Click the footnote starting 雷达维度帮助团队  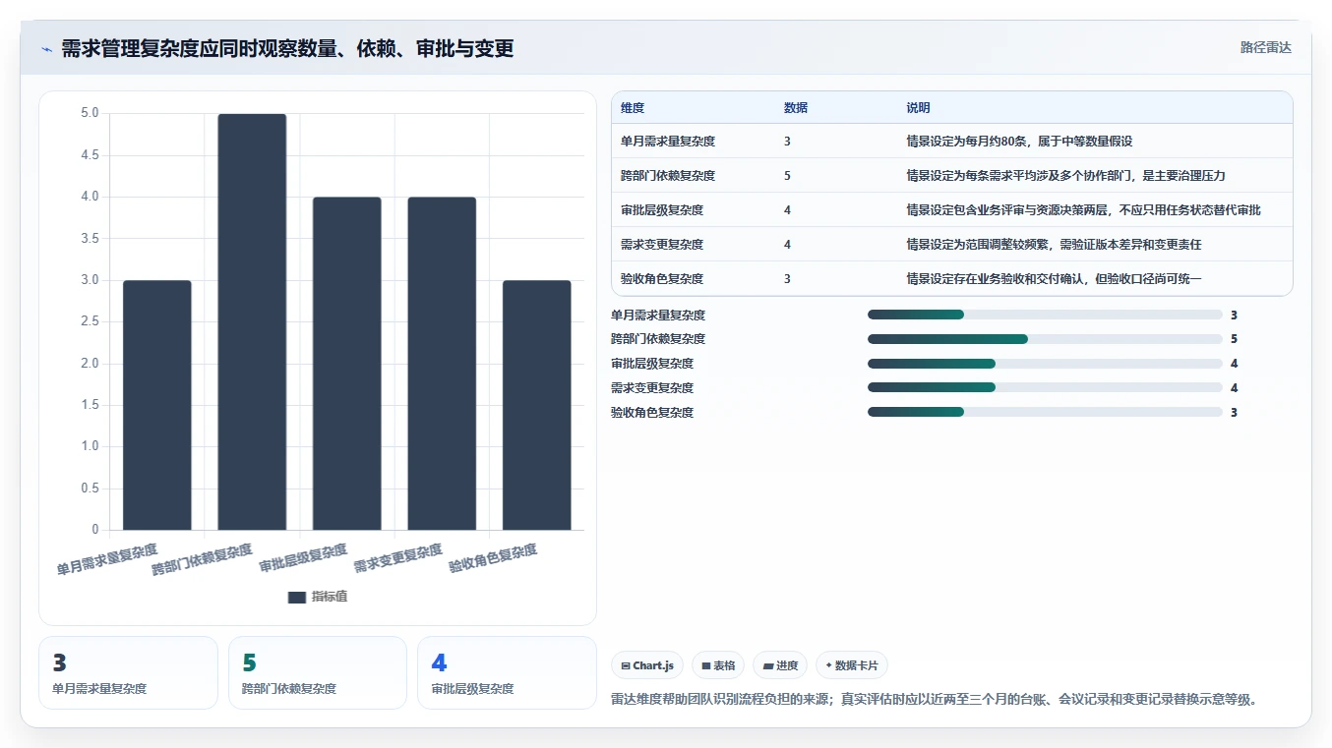tap(935, 700)
